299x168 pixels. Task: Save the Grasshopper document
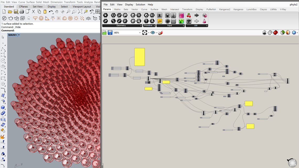point(110,33)
